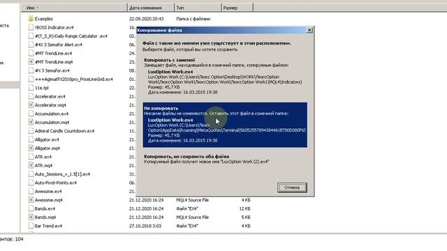The width and height of the screenshot is (447, 251).
Task: Click the Awesome.ex4 file icon
Action: pyautogui.click(x=31, y=191)
